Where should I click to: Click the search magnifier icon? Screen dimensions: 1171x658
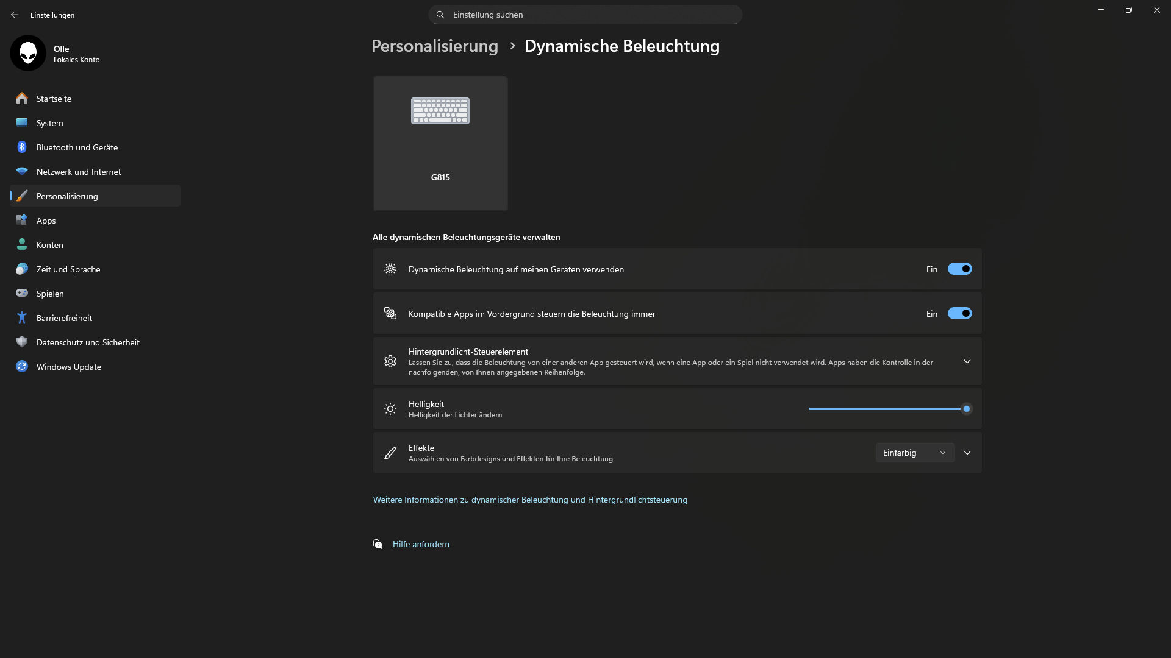(440, 15)
